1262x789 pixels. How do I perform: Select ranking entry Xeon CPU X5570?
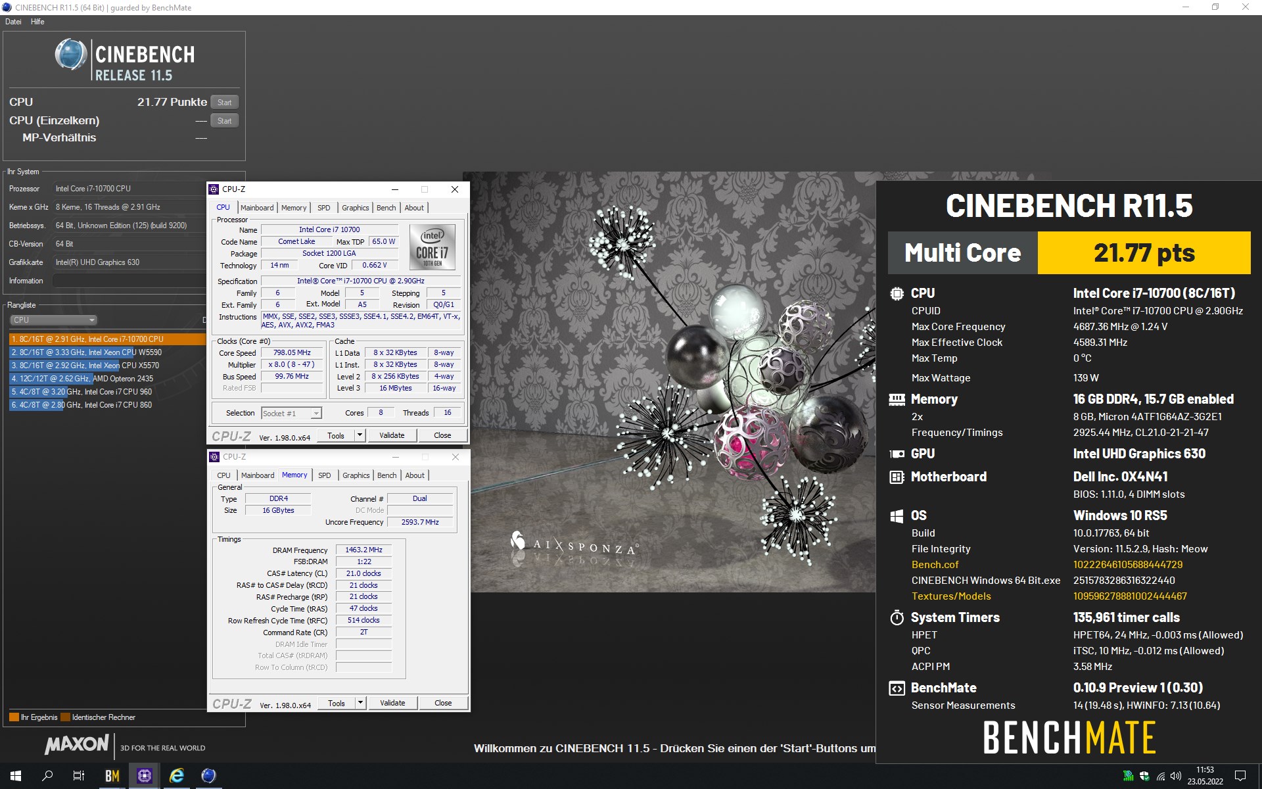click(107, 366)
